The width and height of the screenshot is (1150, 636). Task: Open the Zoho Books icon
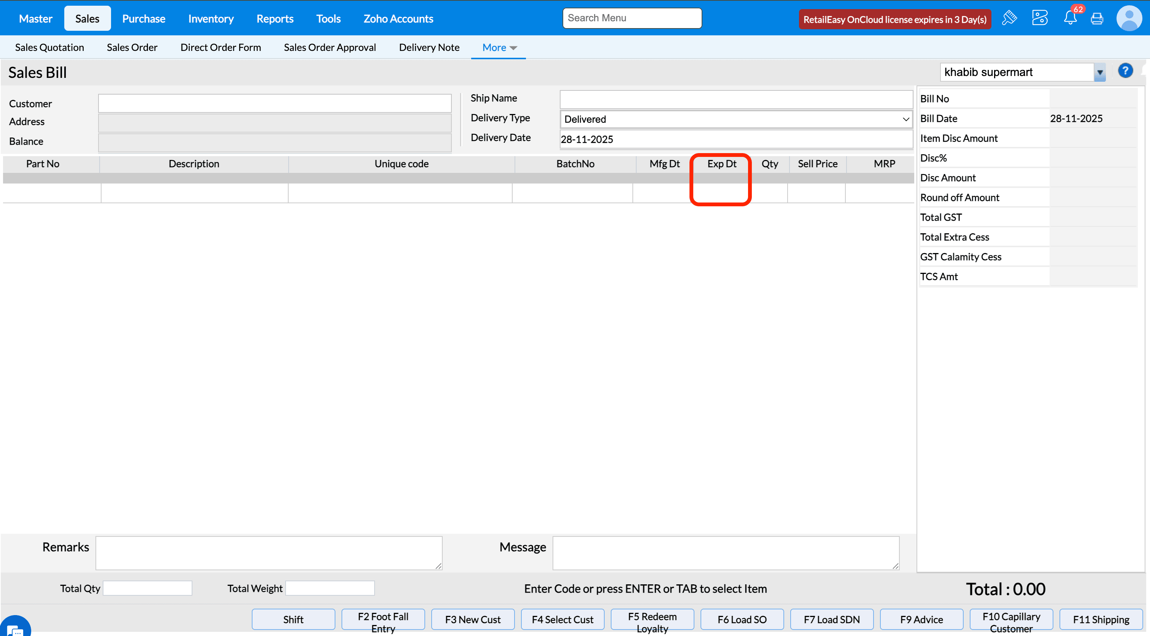tap(1040, 18)
